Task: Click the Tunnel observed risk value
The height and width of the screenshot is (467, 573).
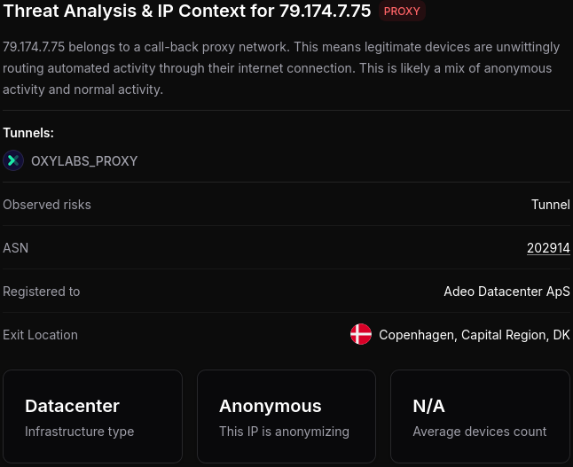Action: coord(550,205)
